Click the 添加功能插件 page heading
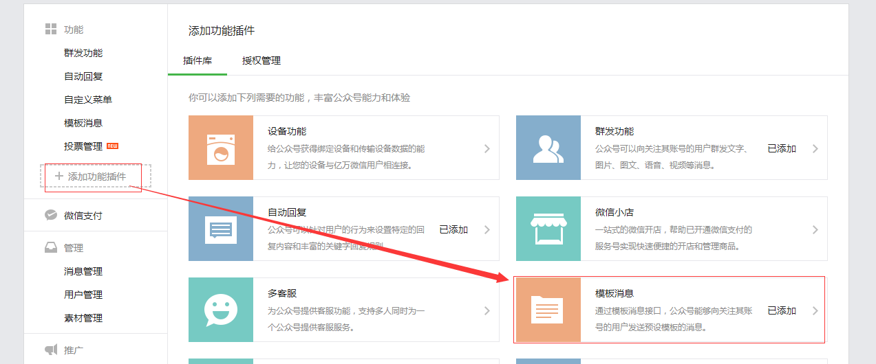This screenshot has height=364, width=876. pyautogui.click(x=222, y=31)
